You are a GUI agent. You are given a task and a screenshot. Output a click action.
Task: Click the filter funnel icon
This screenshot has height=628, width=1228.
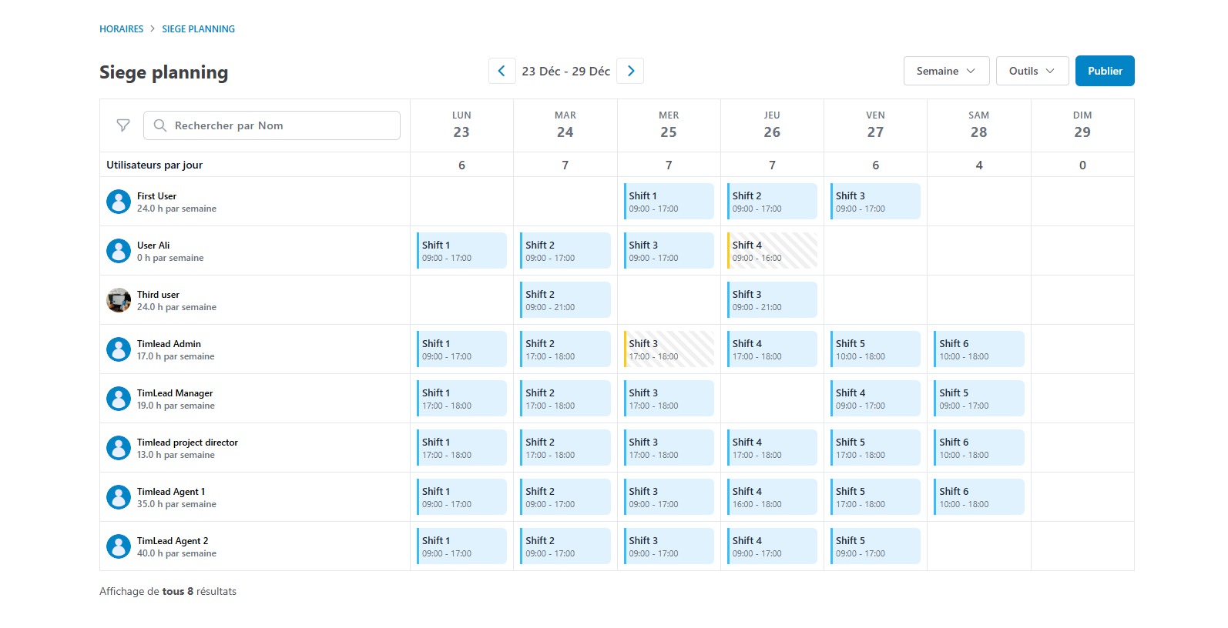pos(123,125)
